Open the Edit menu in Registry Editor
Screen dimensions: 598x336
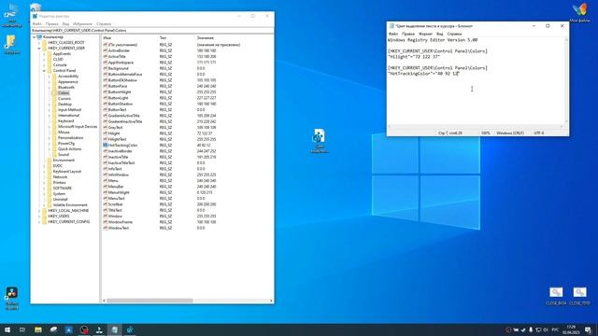(x=51, y=23)
